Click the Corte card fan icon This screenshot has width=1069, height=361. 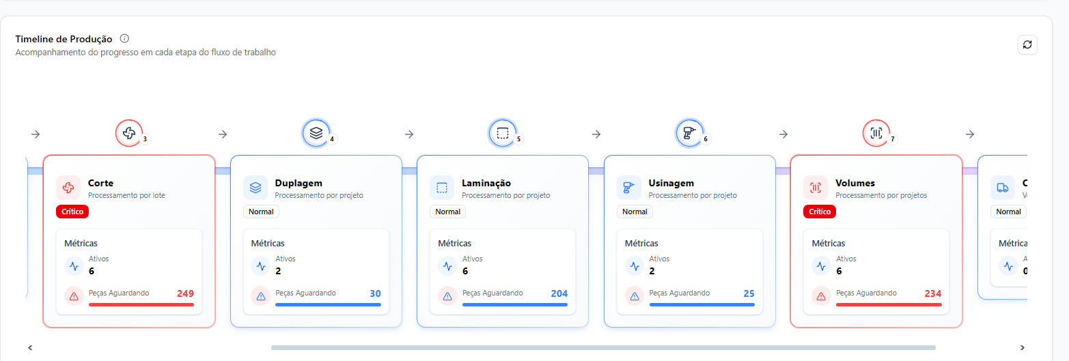(68, 188)
